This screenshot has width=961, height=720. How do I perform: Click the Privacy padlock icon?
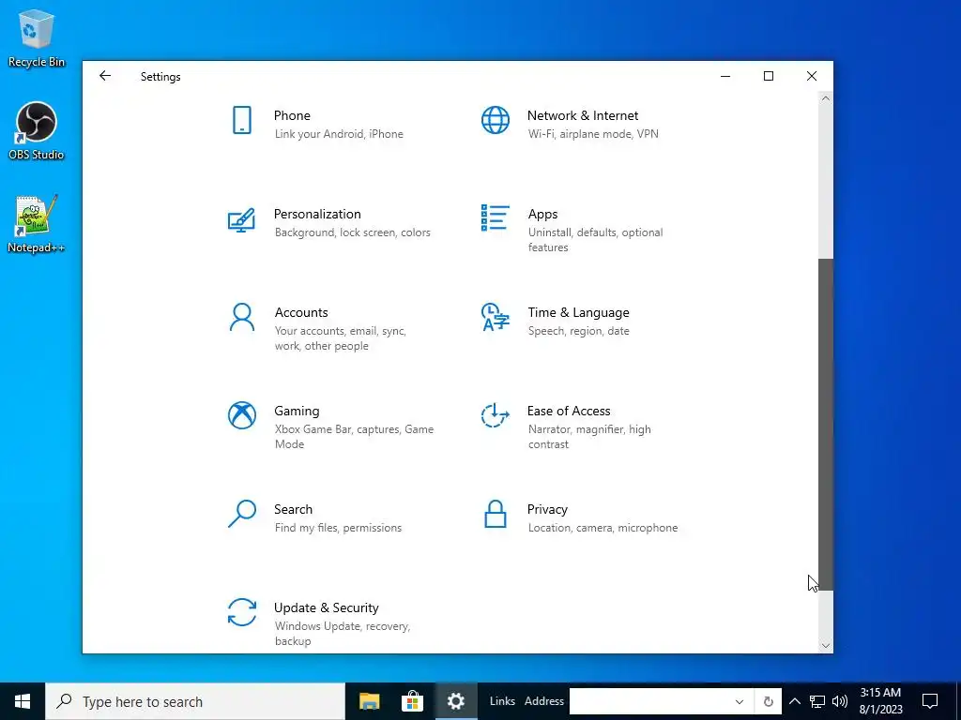click(496, 514)
